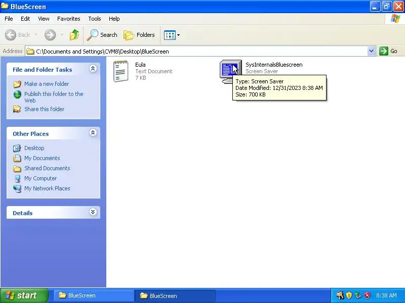Viewport: 405px width, 303px height.
Task: Close the BlueScreen window
Action: tap(398, 7)
